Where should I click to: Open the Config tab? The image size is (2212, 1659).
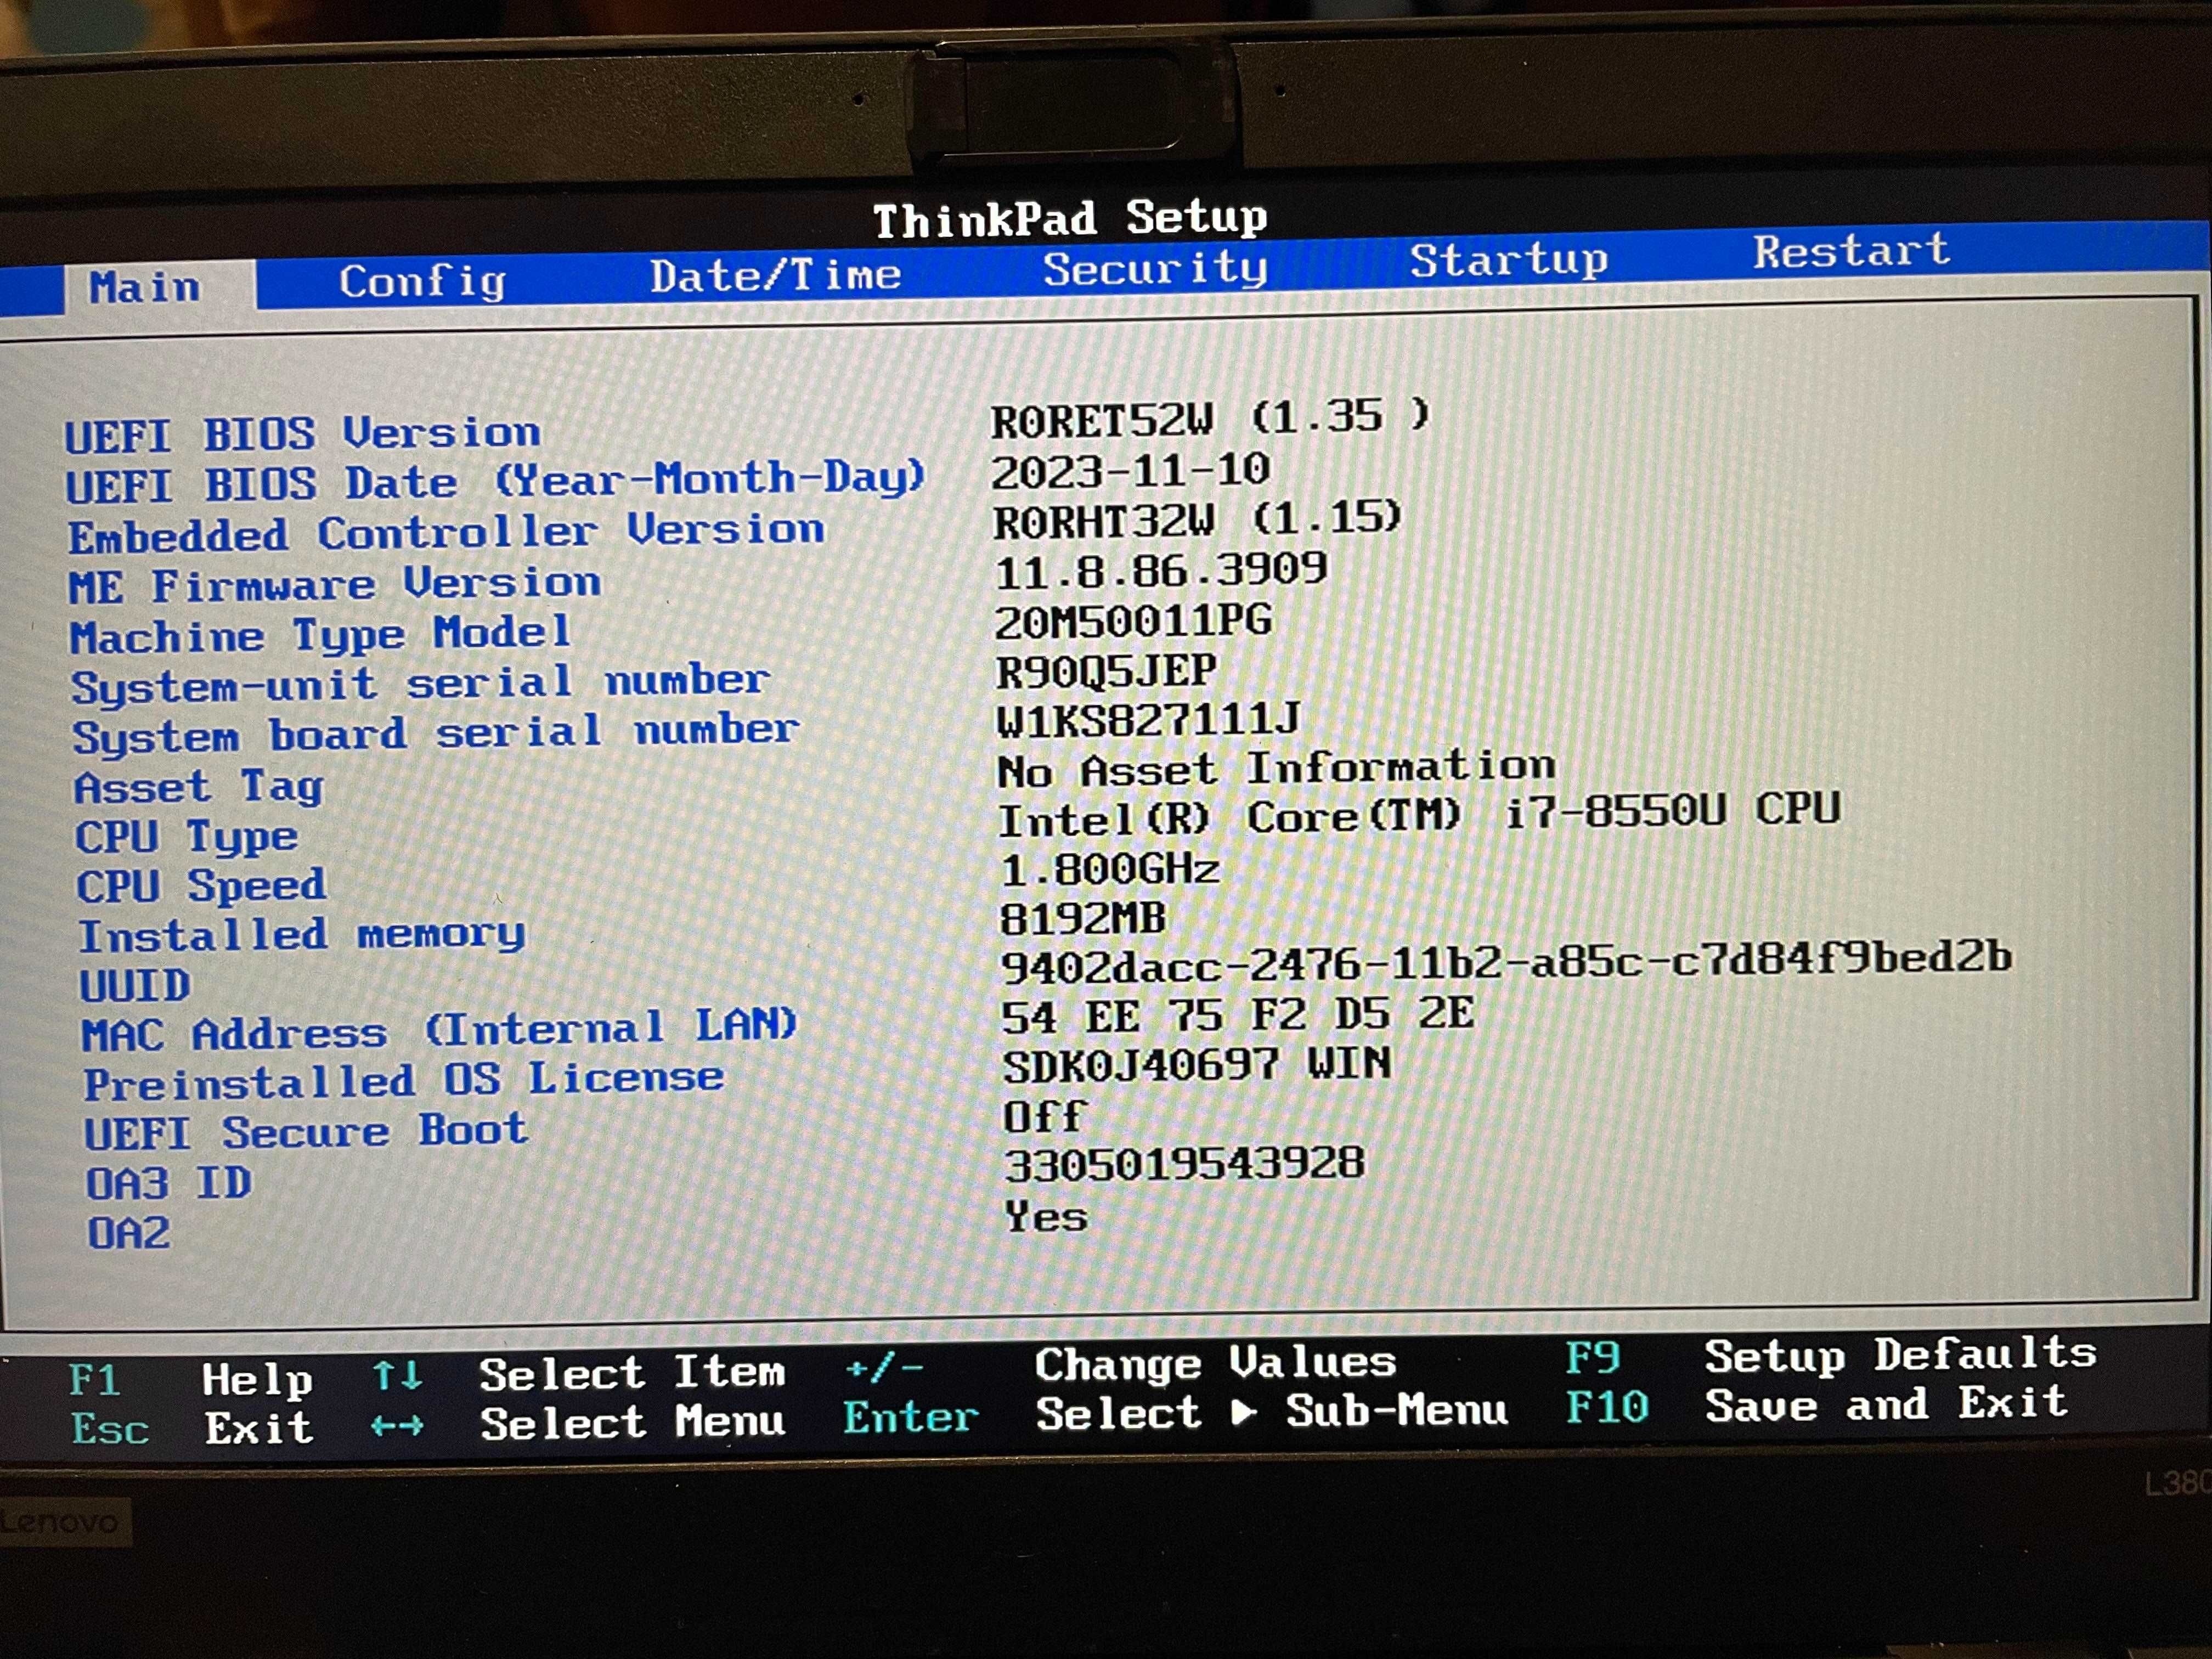[x=422, y=282]
